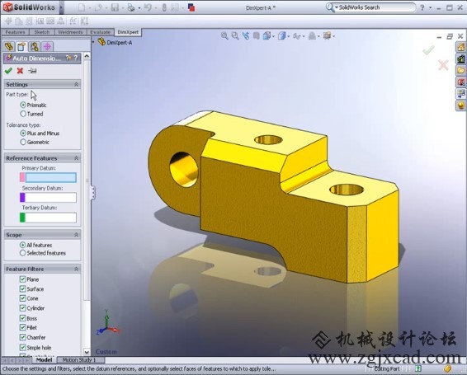Image resolution: width=467 pixels, height=375 pixels.
Task: Click in the Secondary Datum selection box
Action: [50, 197]
